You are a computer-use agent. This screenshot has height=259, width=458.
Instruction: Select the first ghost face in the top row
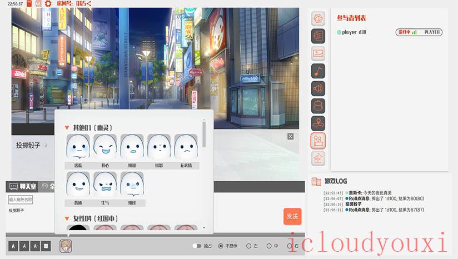click(x=78, y=147)
